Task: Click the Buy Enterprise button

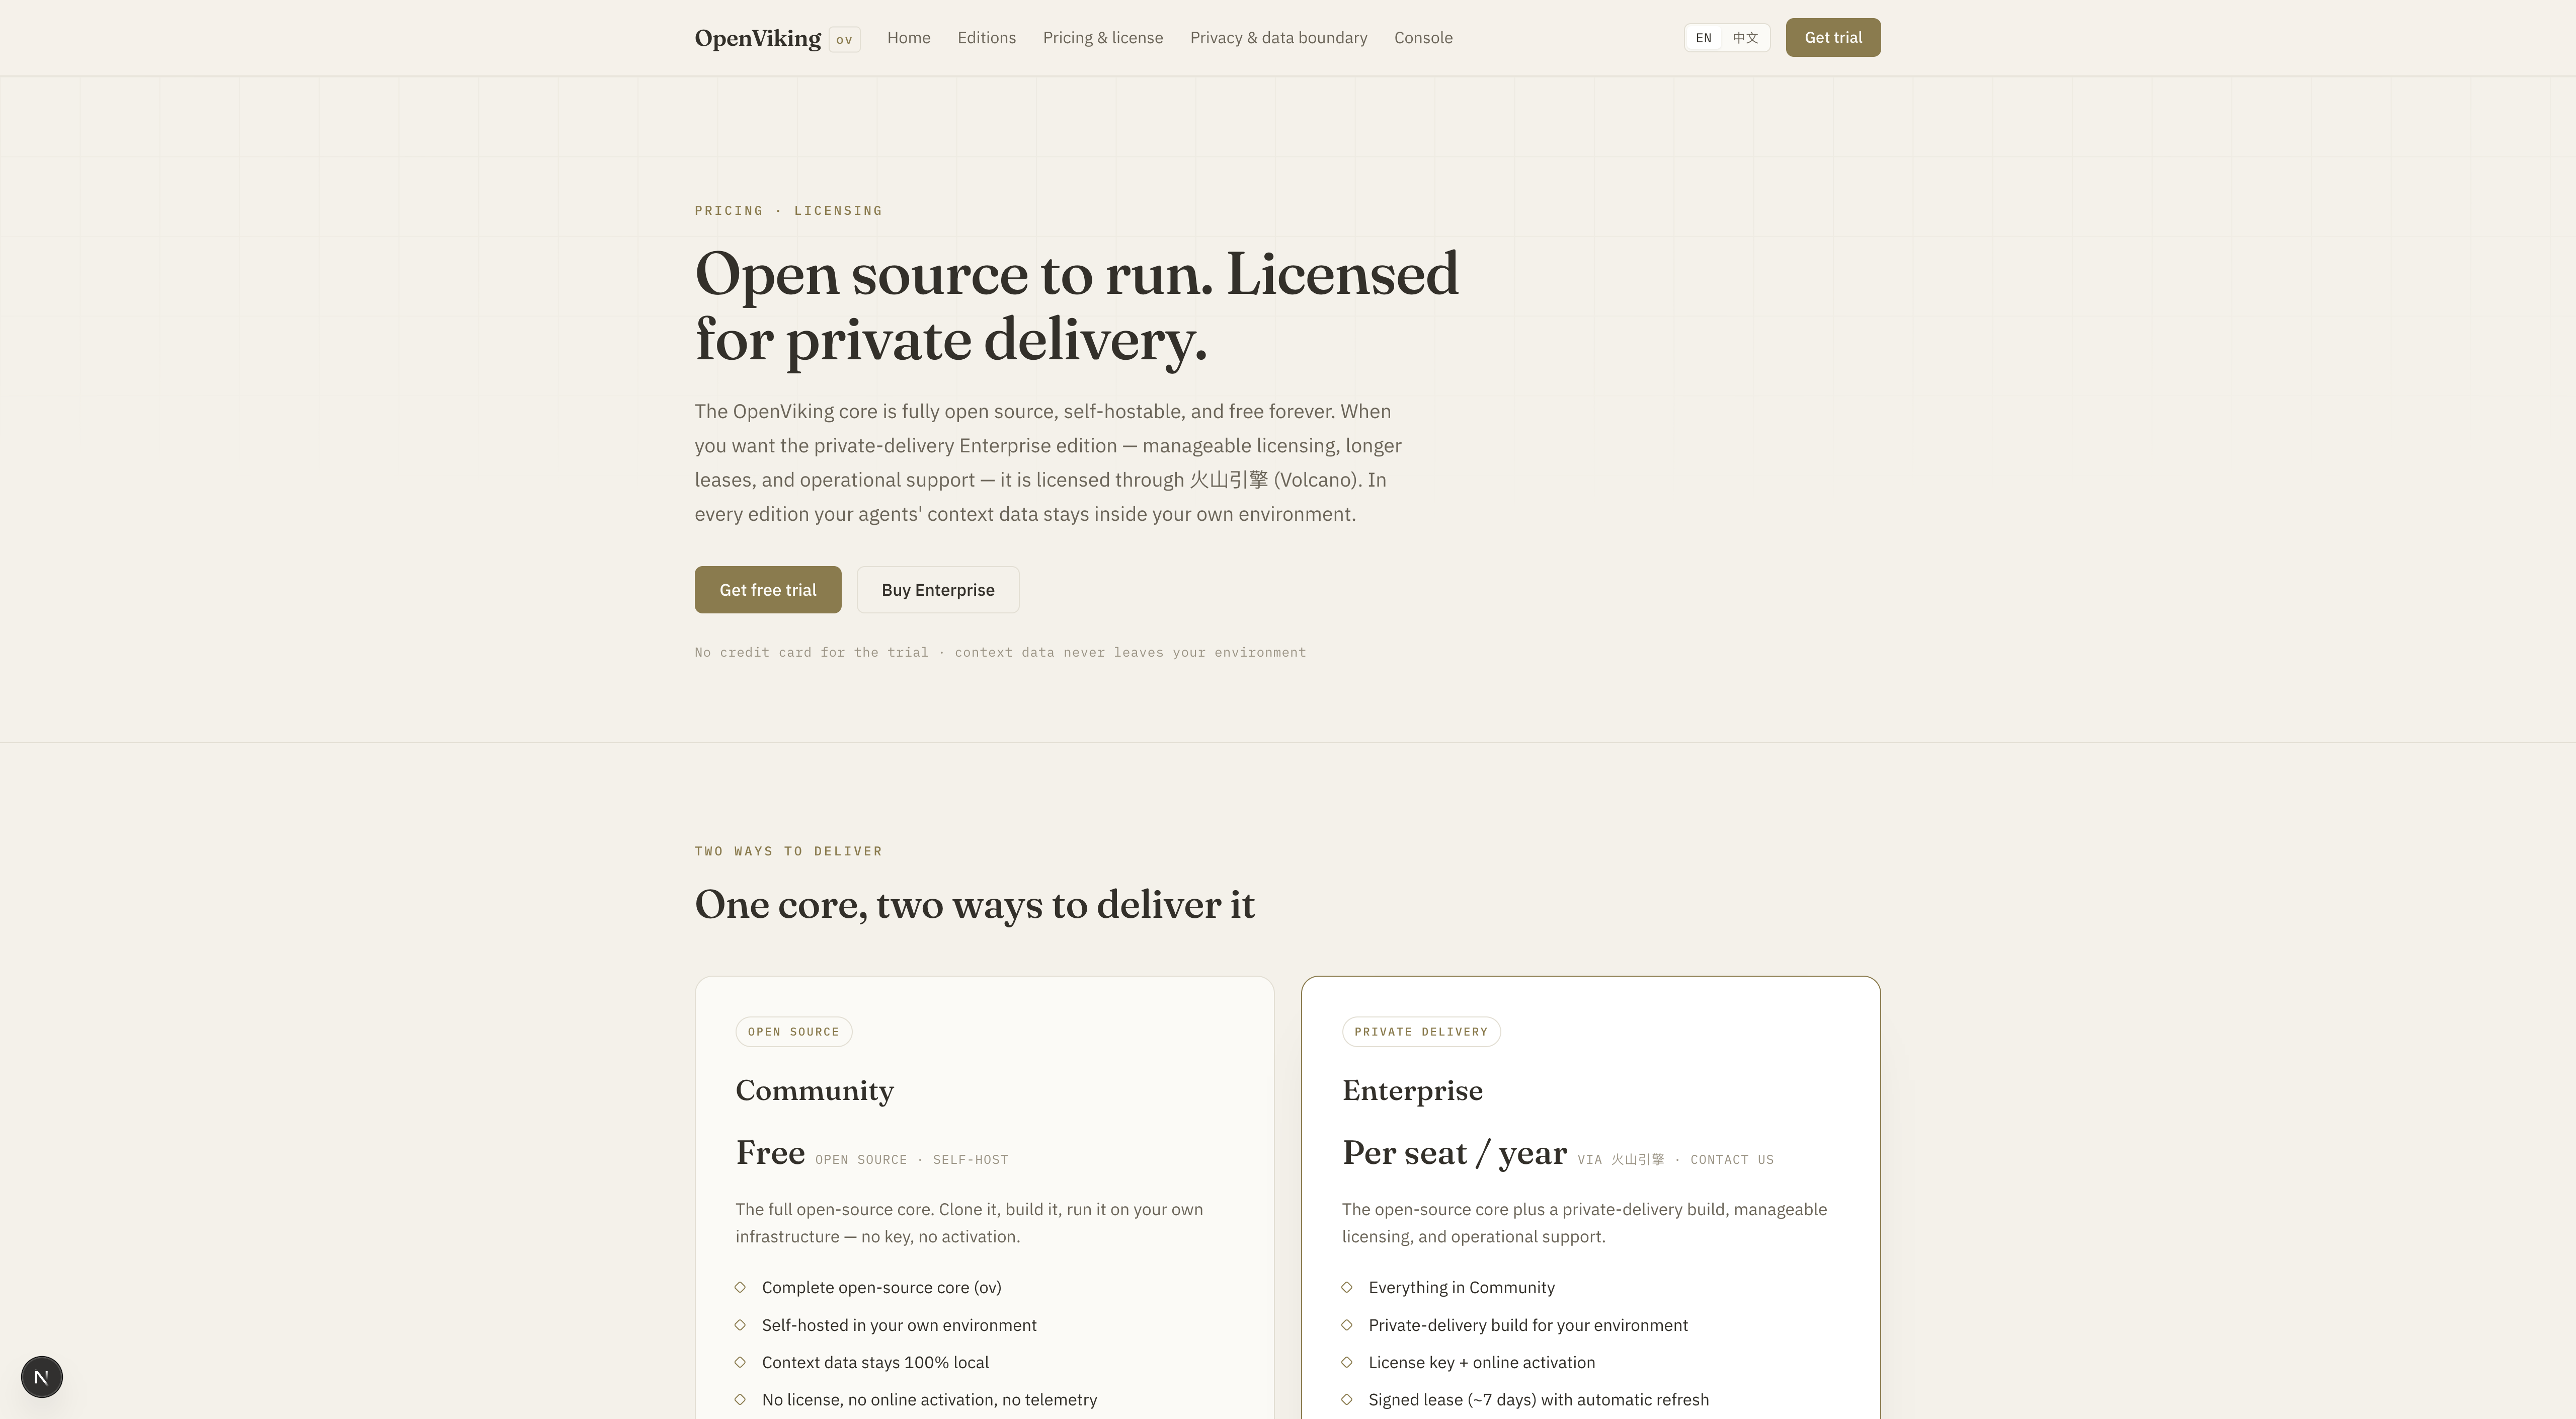Action: 938,590
